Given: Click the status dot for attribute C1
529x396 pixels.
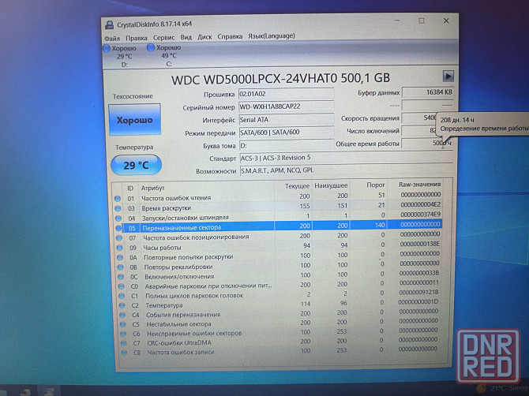Looking at the screenshot, I should coord(122,296).
